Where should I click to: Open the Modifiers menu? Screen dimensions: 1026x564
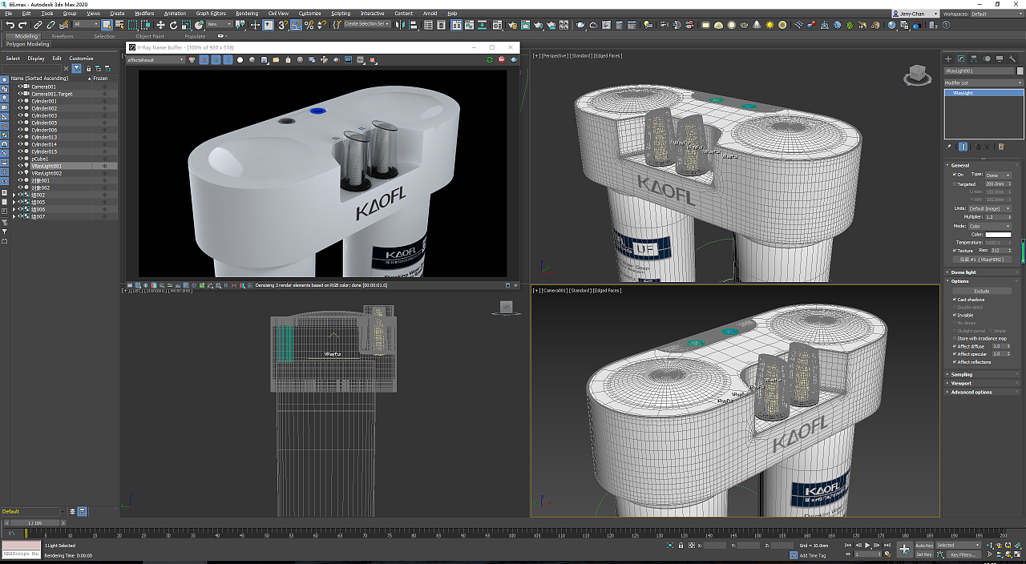(144, 14)
